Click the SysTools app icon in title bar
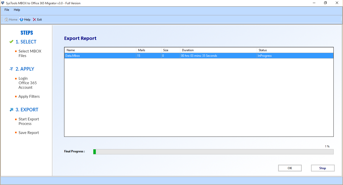Image resolution: width=343 pixels, height=185 pixels. coord(3,3)
